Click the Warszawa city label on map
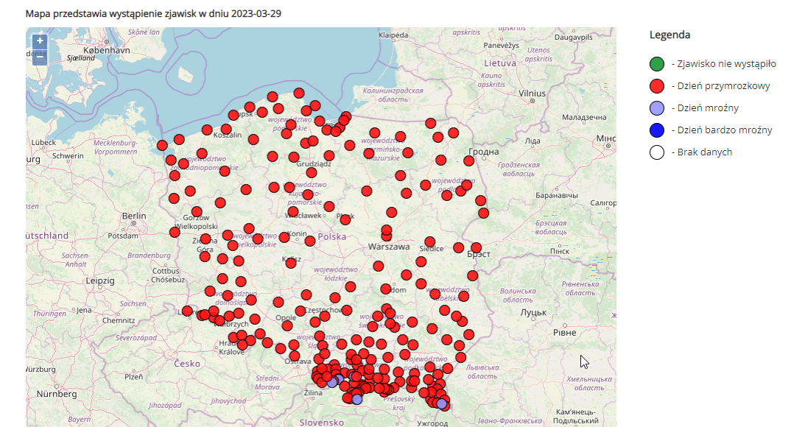 click(387, 247)
